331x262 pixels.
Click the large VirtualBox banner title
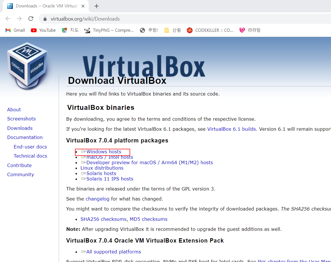pos(144,66)
